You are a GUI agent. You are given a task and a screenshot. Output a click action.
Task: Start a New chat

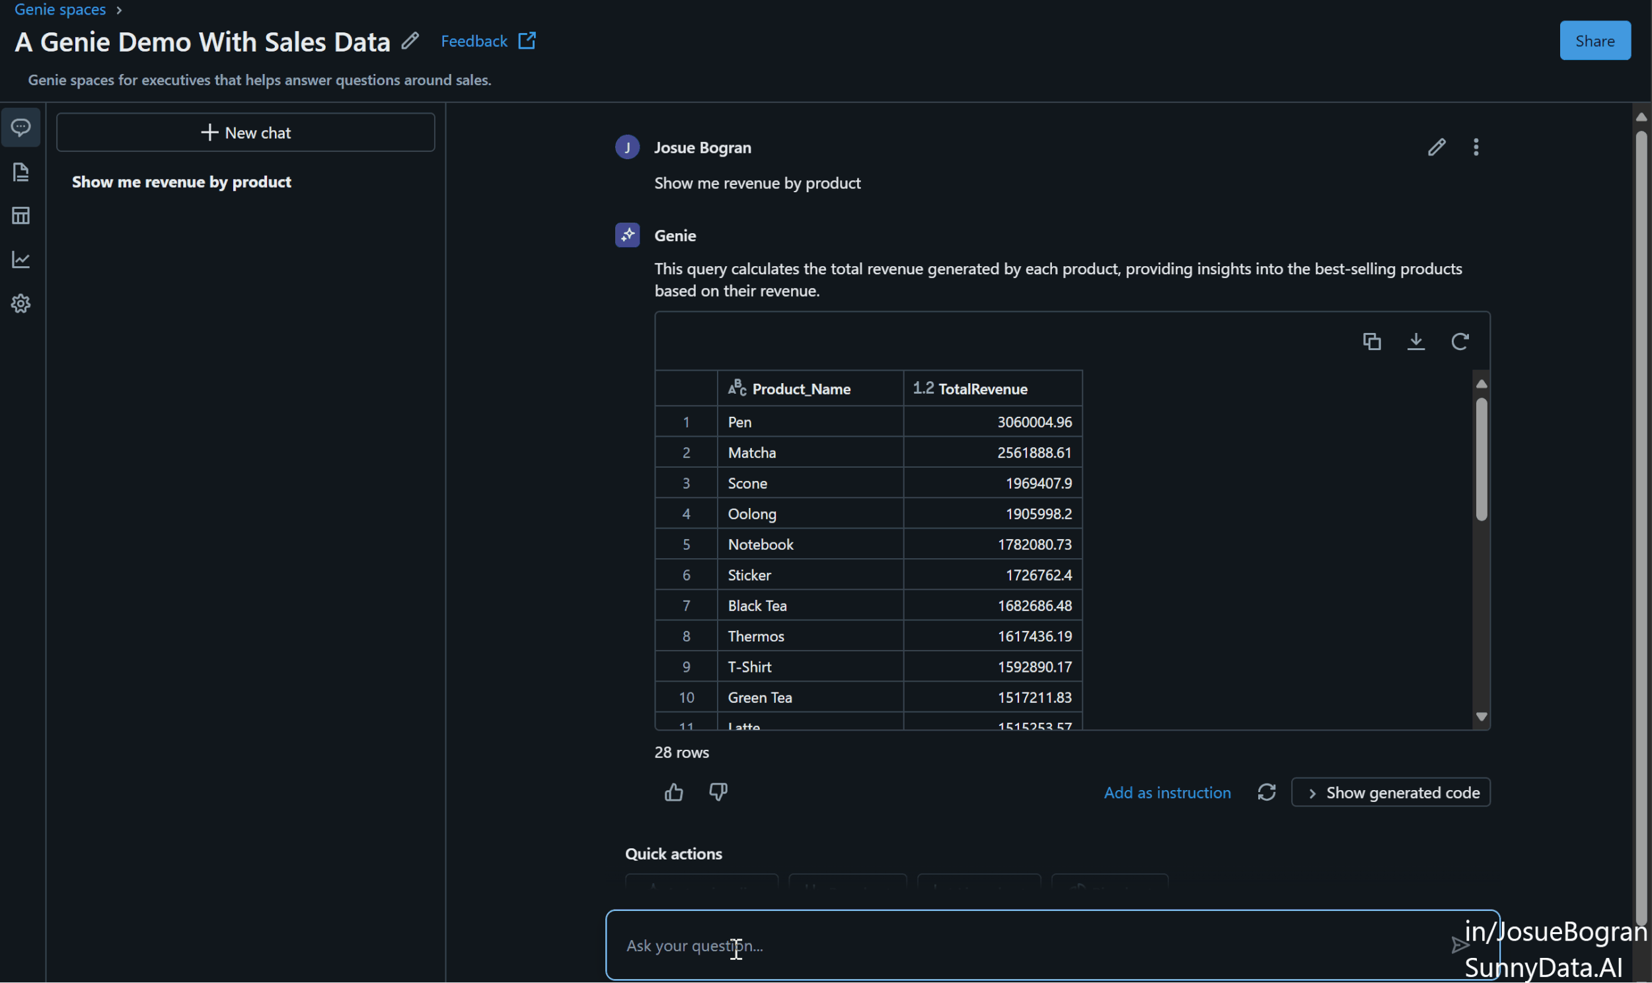245,132
